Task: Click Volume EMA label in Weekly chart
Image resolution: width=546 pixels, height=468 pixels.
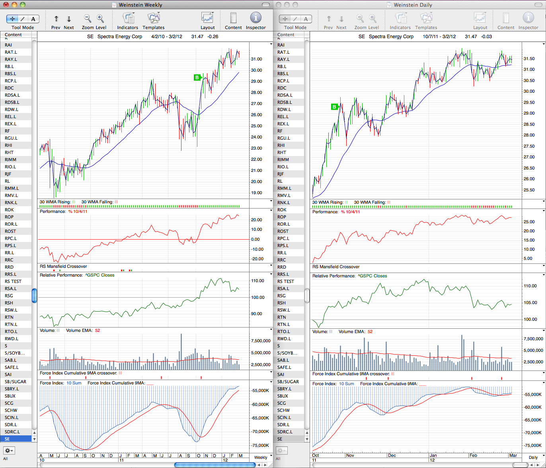Action: [x=79, y=330]
